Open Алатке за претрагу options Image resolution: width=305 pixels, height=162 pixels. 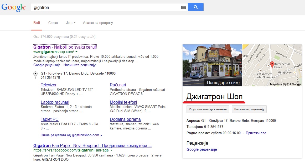coord(98,23)
